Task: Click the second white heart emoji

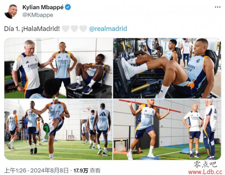Action: click(x=74, y=29)
